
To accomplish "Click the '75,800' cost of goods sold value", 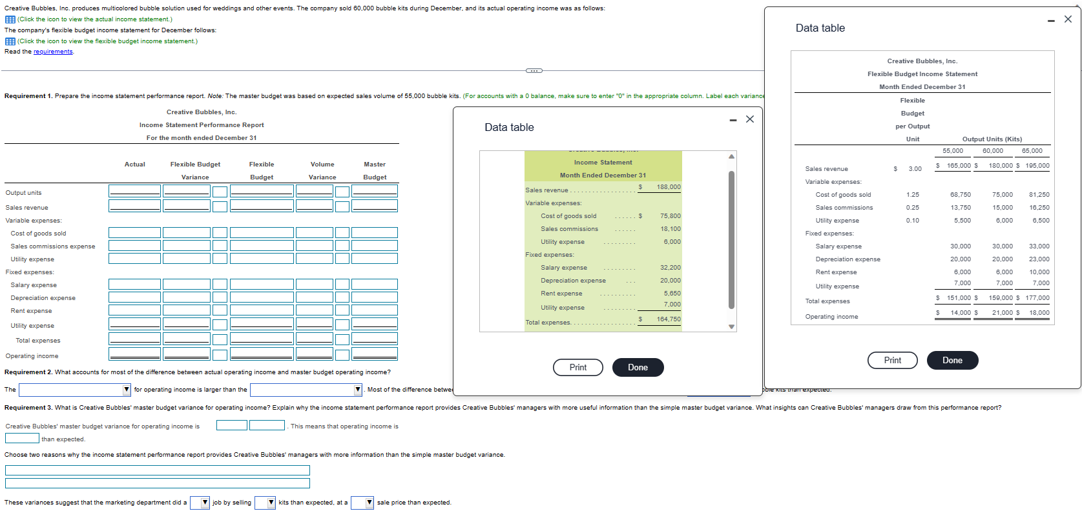I will tap(671, 216).
